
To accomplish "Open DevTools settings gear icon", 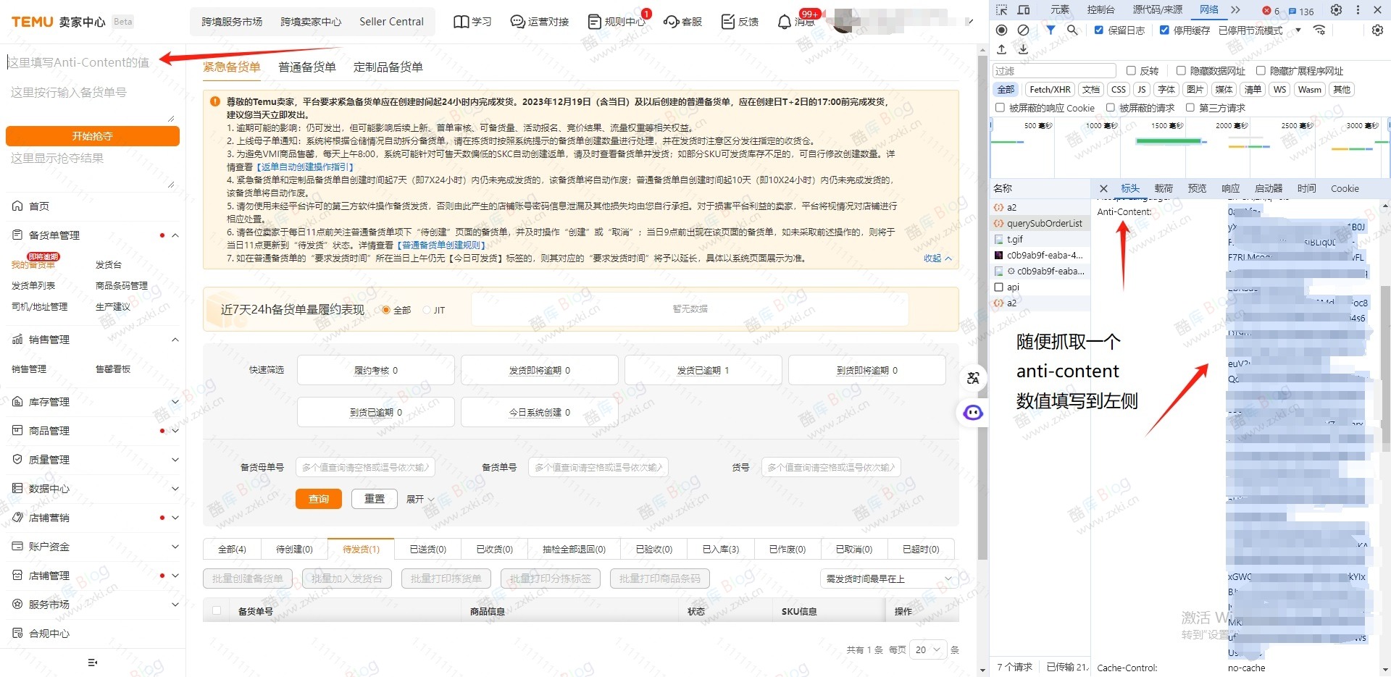I will pos(1336,10).
